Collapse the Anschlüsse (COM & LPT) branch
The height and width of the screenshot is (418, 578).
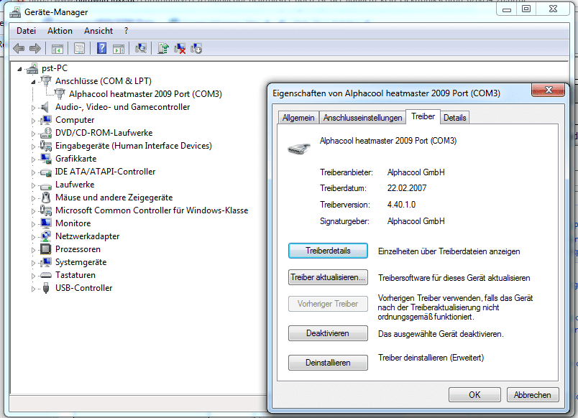[33, 82]
